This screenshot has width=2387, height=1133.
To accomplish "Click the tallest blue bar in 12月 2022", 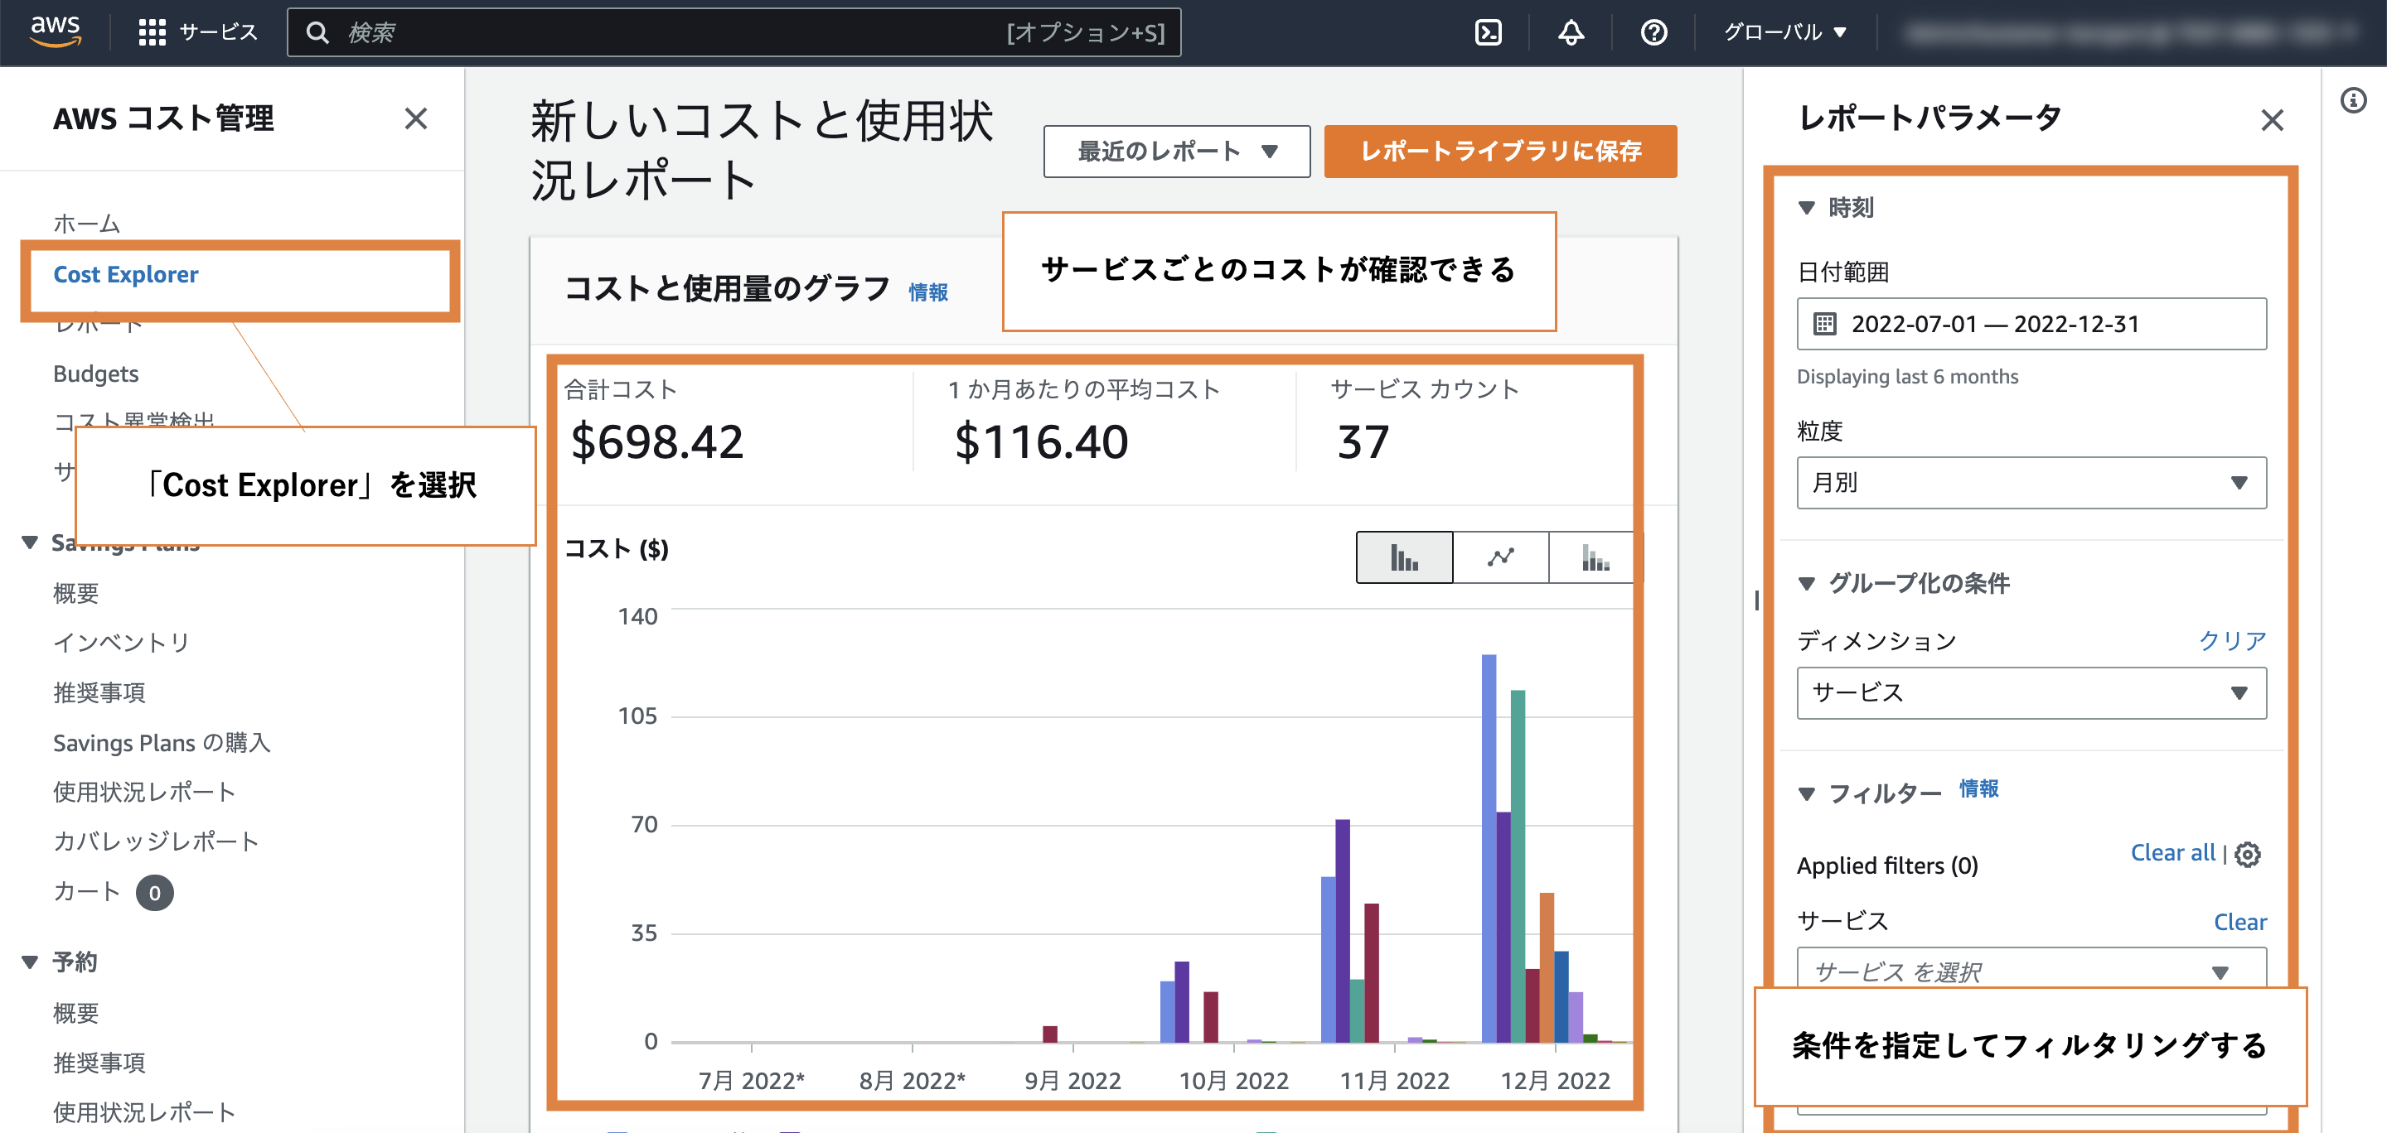I will click(x=1489, y=848).
